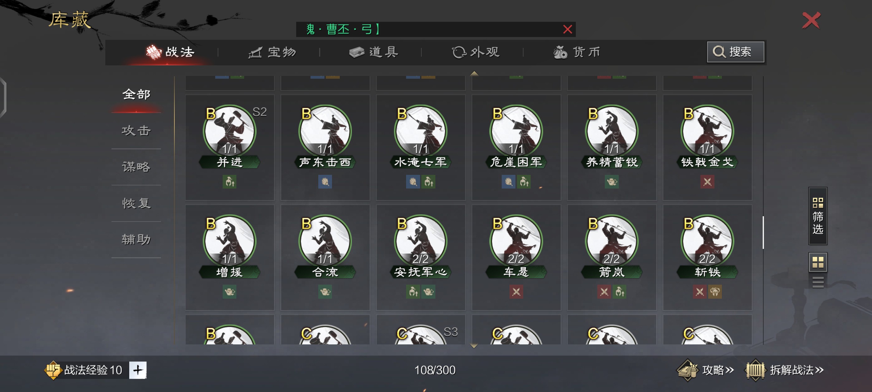Switch to list view layout

818,282
